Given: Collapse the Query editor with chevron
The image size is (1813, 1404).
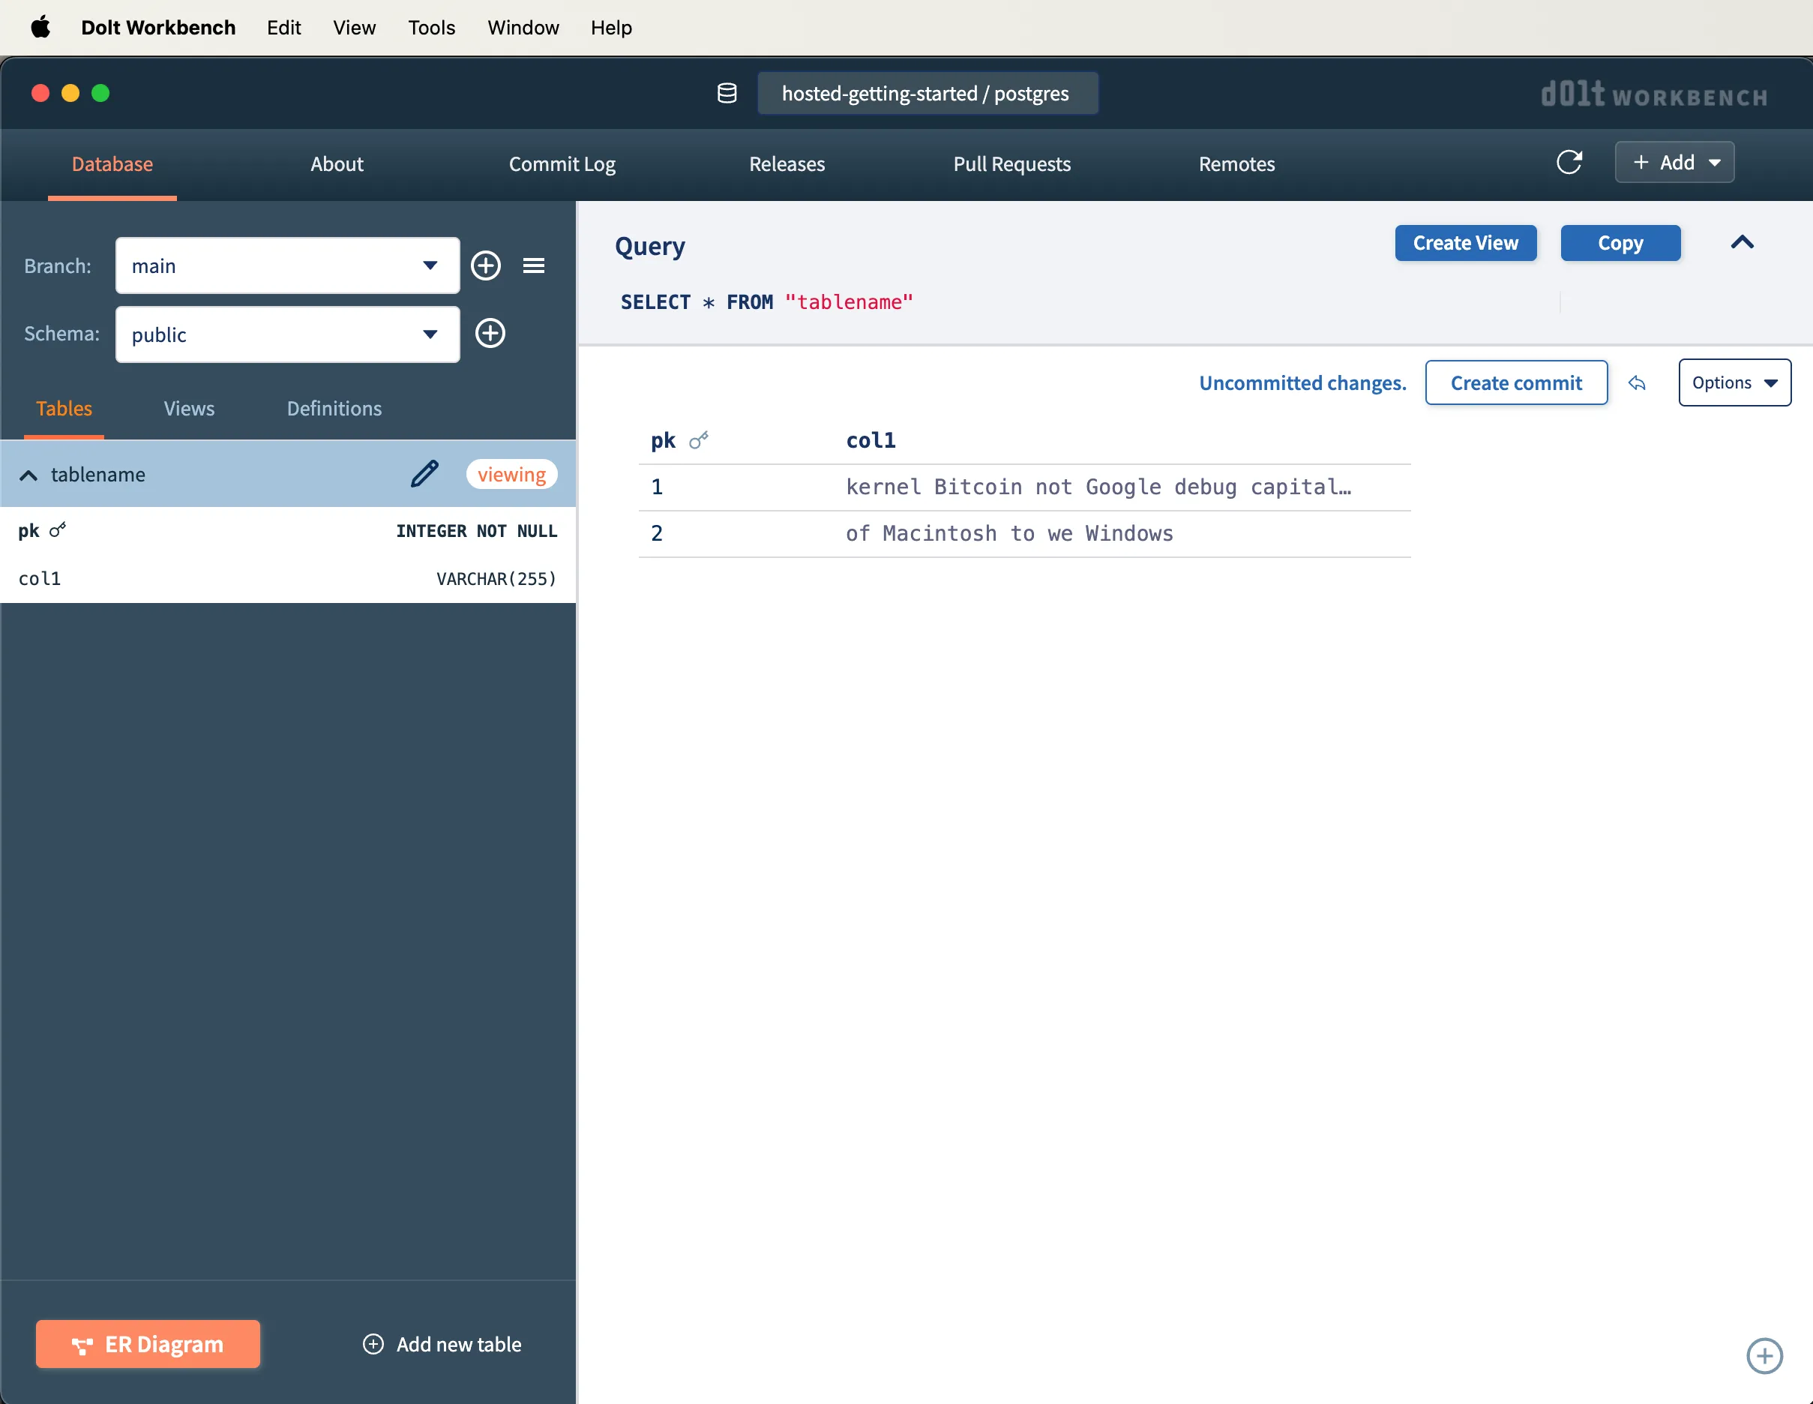Looking at the screenshot, I should point(1742,242).
